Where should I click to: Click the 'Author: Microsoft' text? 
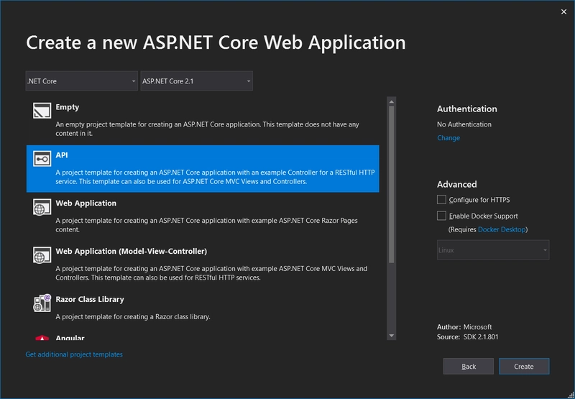pos(464,327)
